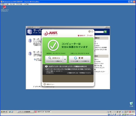Open the ヘルプ VirtualBox menu
The height and width of the screenshot is (116, 136).
click(x=26, y=4)
